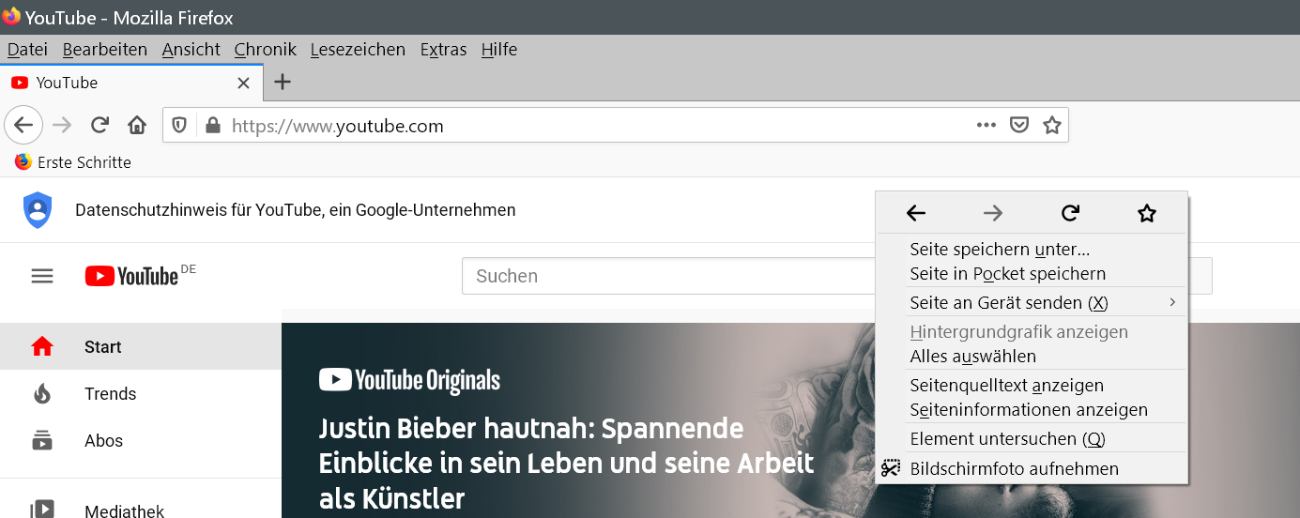This screenshot has width=1300, height=518.
Task: Bookmark this page with address bar star
Action: [x=1052, y=125]
